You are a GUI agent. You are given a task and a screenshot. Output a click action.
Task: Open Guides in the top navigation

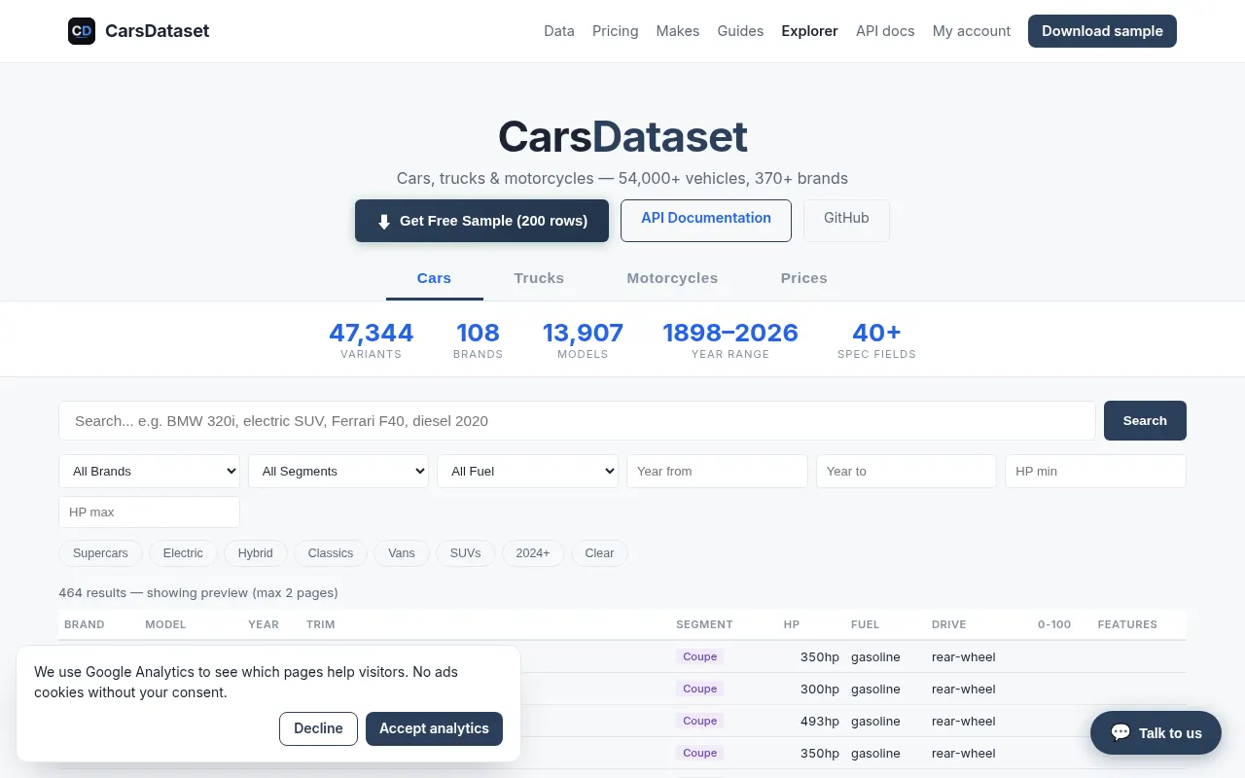coord(740,31)
